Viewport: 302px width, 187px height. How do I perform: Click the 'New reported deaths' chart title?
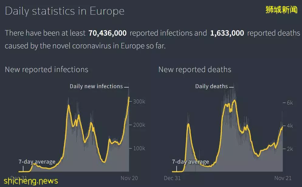(195, 69)
